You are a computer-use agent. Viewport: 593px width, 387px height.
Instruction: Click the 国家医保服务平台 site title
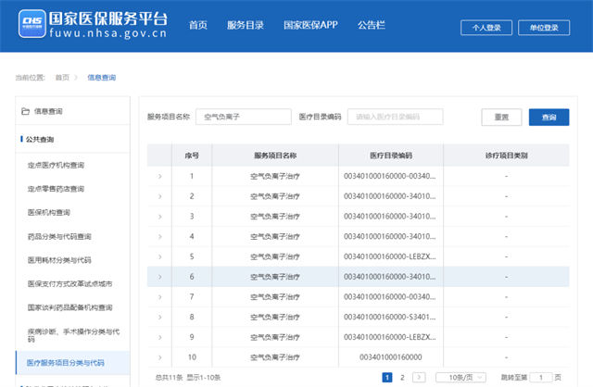108,19
